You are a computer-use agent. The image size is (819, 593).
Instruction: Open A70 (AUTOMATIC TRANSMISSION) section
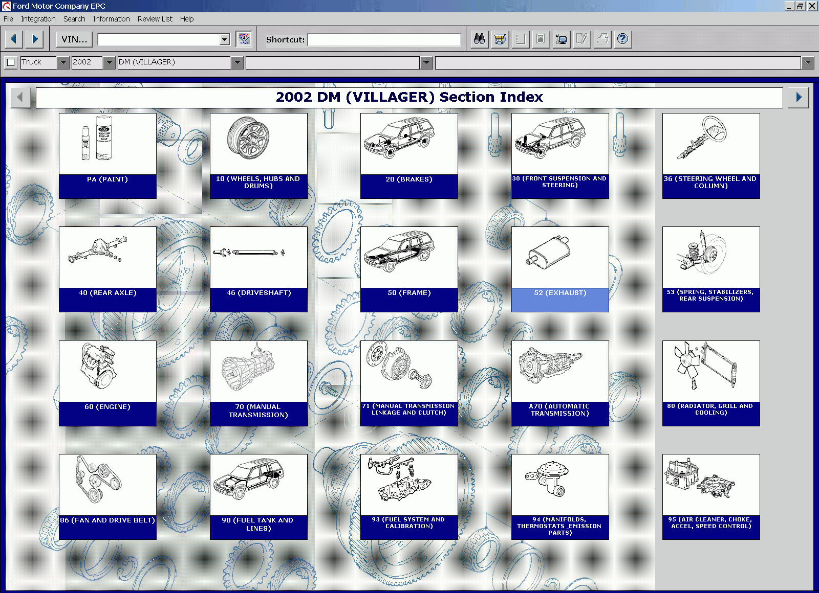(560, 383)
